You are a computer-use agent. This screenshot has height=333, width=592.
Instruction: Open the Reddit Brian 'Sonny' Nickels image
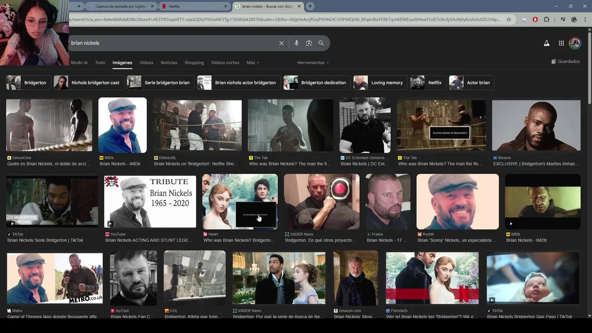[458, 202]
